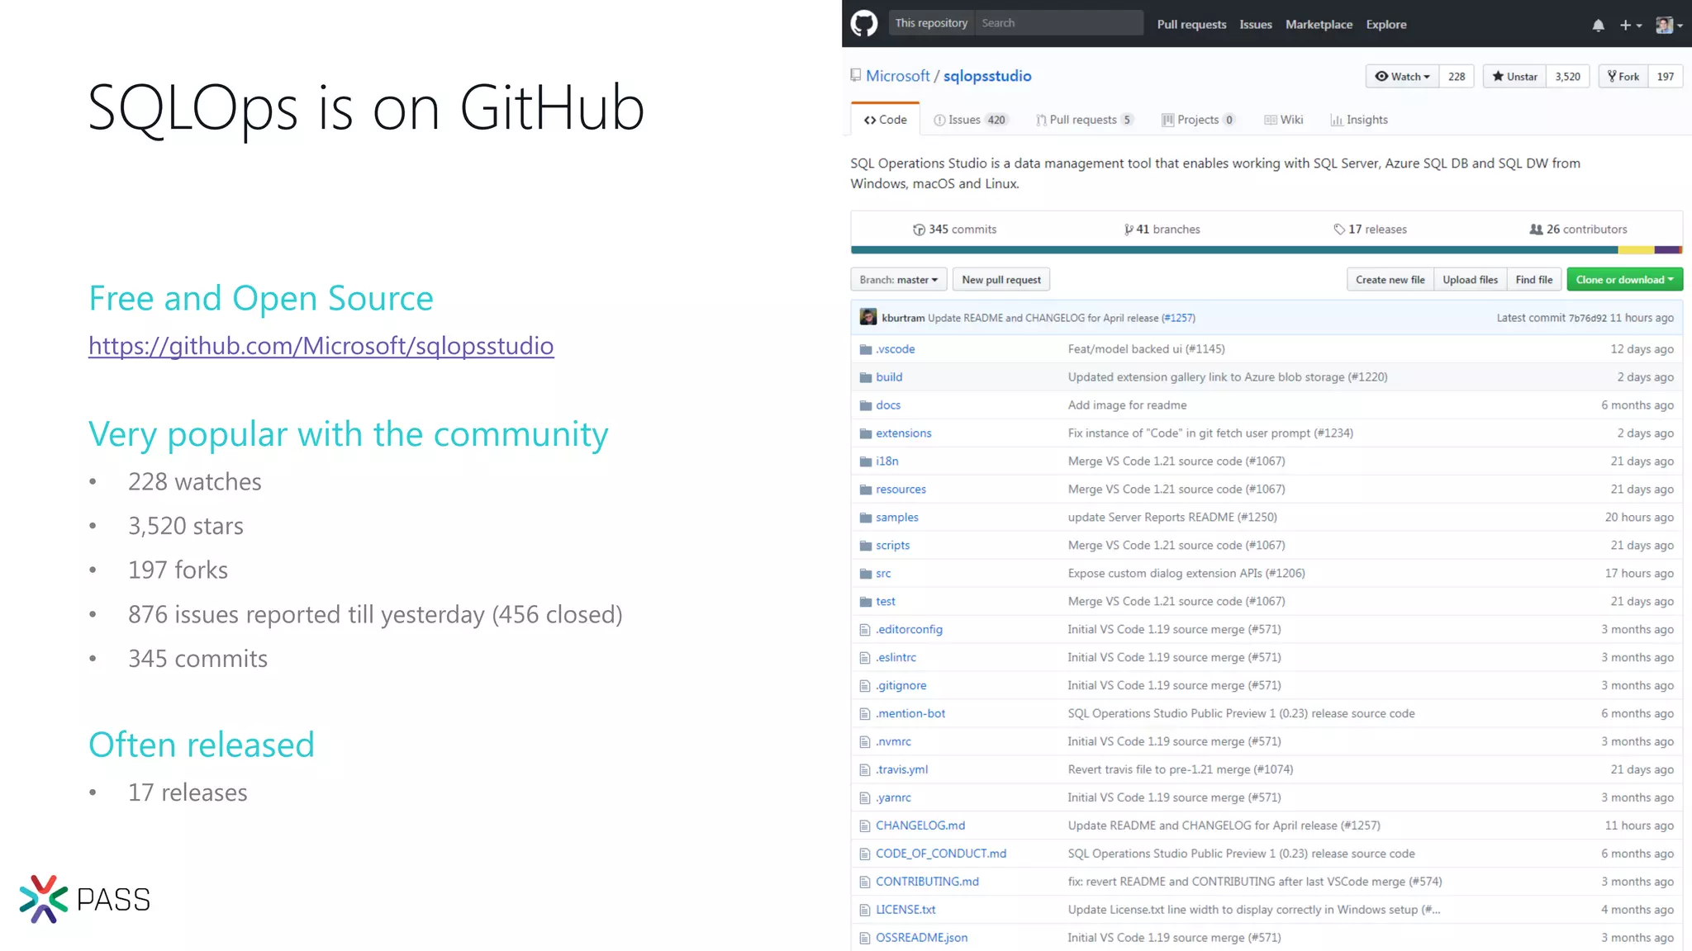Open pull request #1257 link in commit message
This screenshot has width=1692, height=951.
(x=1178, y=318)
